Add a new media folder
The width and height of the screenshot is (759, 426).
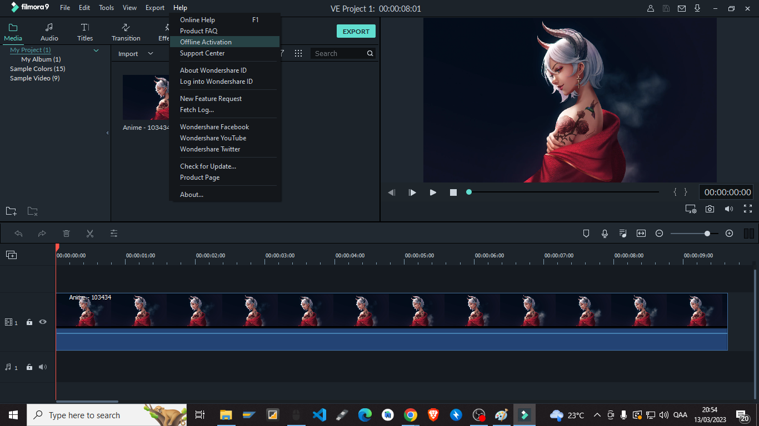(11, 211)
